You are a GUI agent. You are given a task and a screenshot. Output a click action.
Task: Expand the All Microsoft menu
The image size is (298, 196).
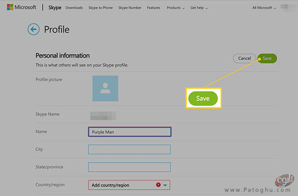[x=264, y=8]
